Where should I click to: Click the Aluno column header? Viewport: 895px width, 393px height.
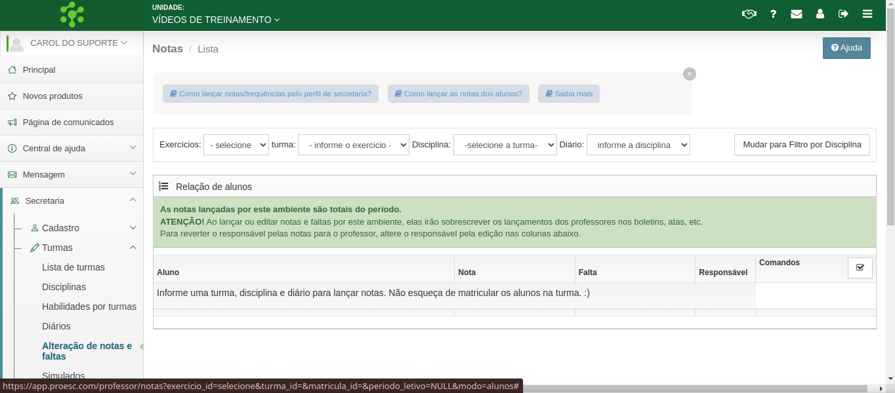pos(168,272)
